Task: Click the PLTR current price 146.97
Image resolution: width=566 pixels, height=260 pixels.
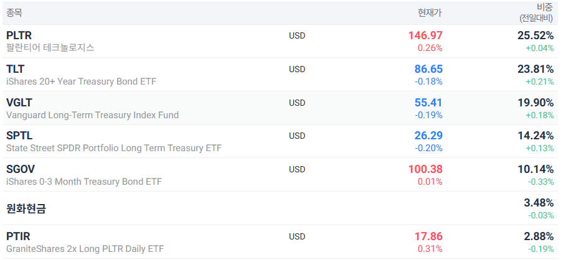Action: click(425, 35)
